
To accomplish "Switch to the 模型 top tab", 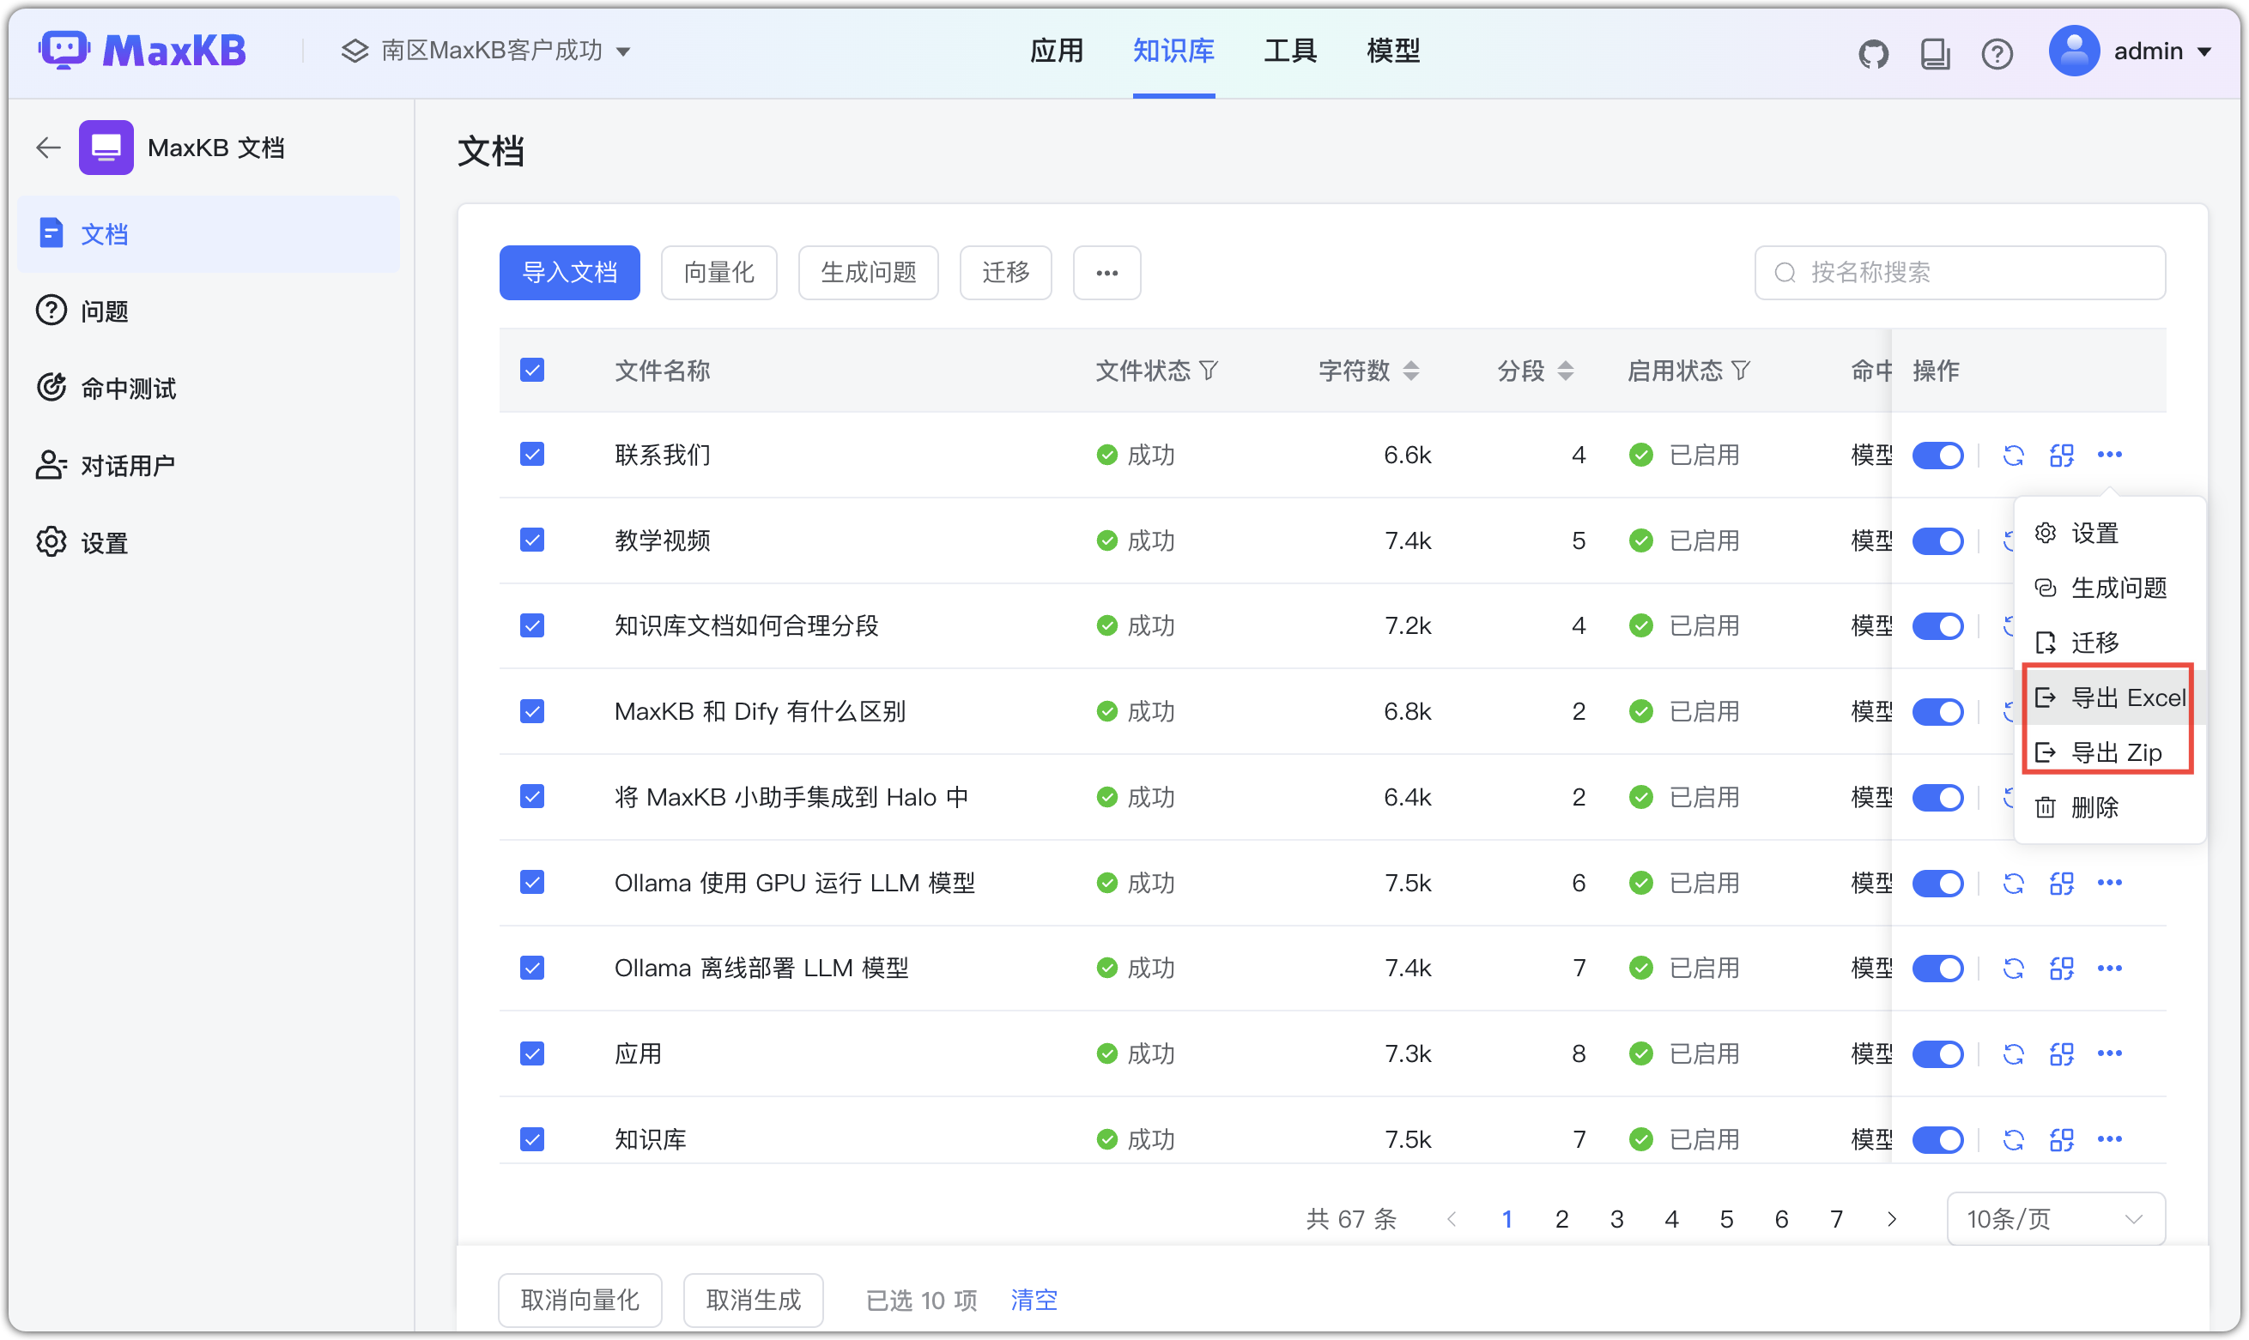I will pos(1393,51).
